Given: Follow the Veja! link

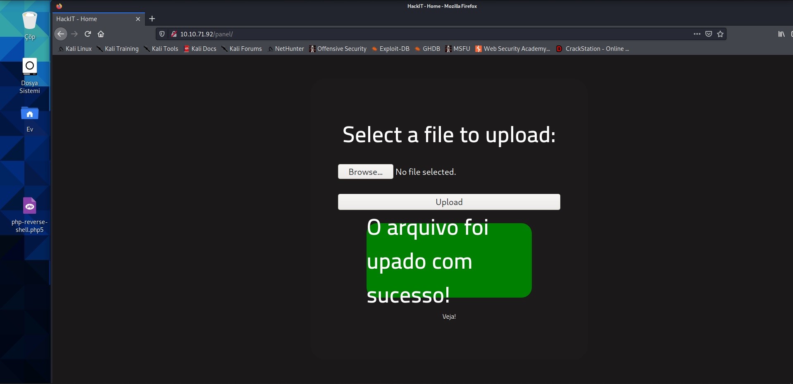Looking at the screenshot, I should pos(449,317).
